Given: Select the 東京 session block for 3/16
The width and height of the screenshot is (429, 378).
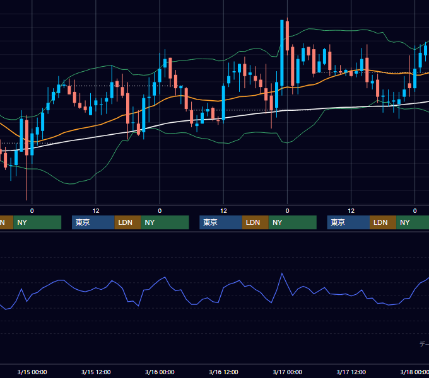Looking at the screenshot, I should [x=221, y=222].
